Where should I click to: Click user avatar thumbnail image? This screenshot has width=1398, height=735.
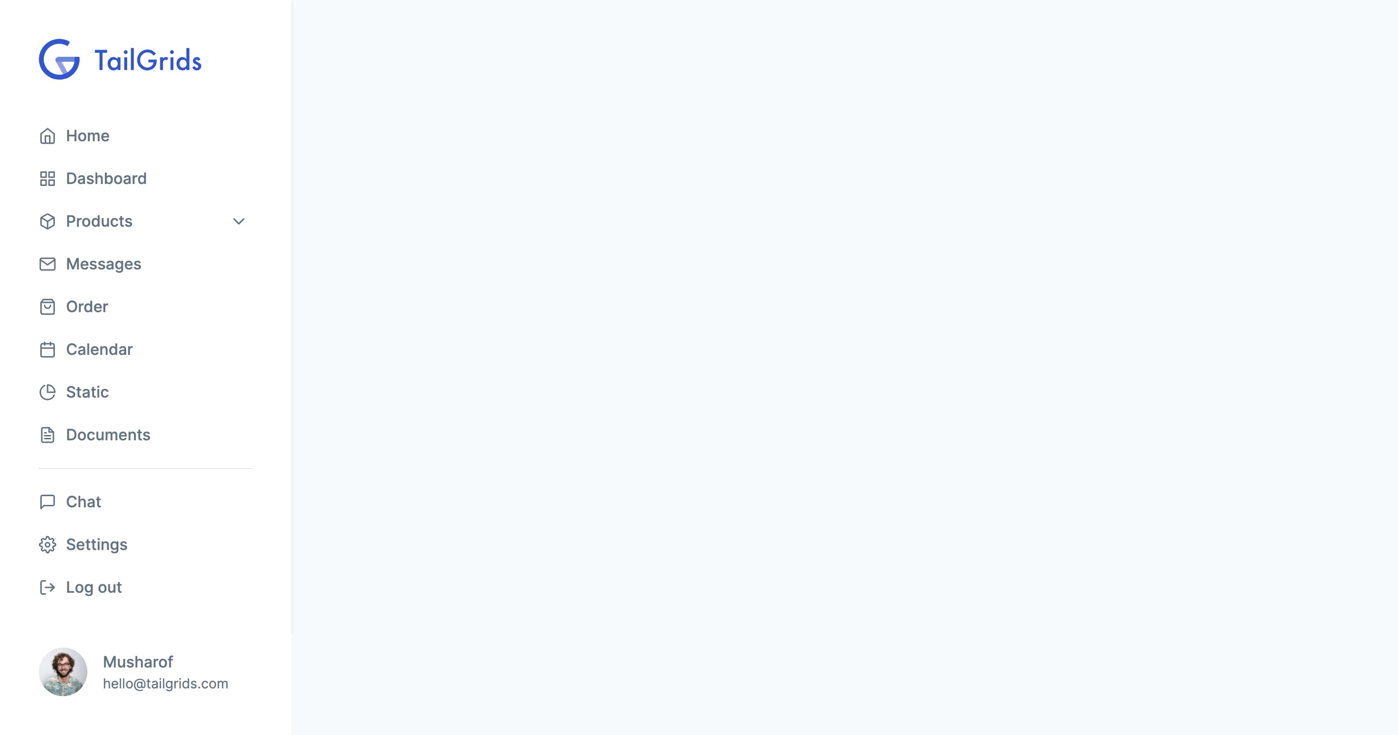pyautogui.click(x=62, y=672)
